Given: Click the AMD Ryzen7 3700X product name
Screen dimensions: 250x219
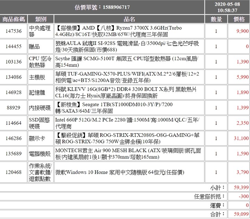Looking at the screenshot, I should click(118, 31).
